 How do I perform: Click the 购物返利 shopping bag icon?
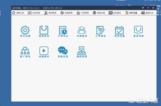click(x=44, y=30)
